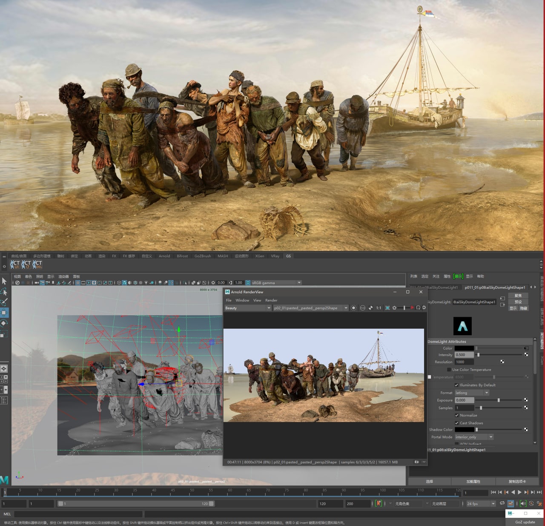This screenshot has width=545, height=526.
Task: Click the 加载属性 button
Action: coord(473,481)
